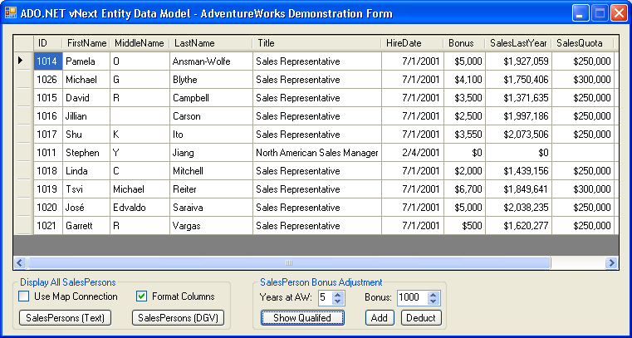Viewport: 632px width, 338px height.
Task: Select the bonus cell $500
Action: tap(464, 226)
